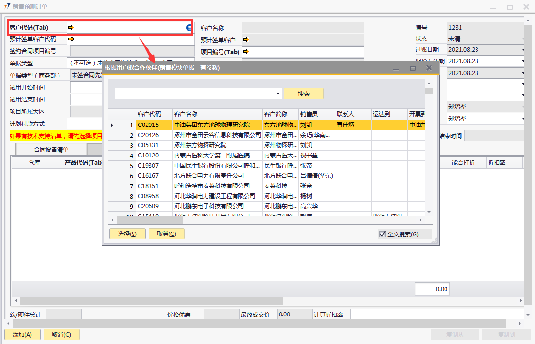Viewport: 535px width, 344px height.
Task: Close the 根据用户取合作伙伴 dialog
Action: click(x=429, y=68)
